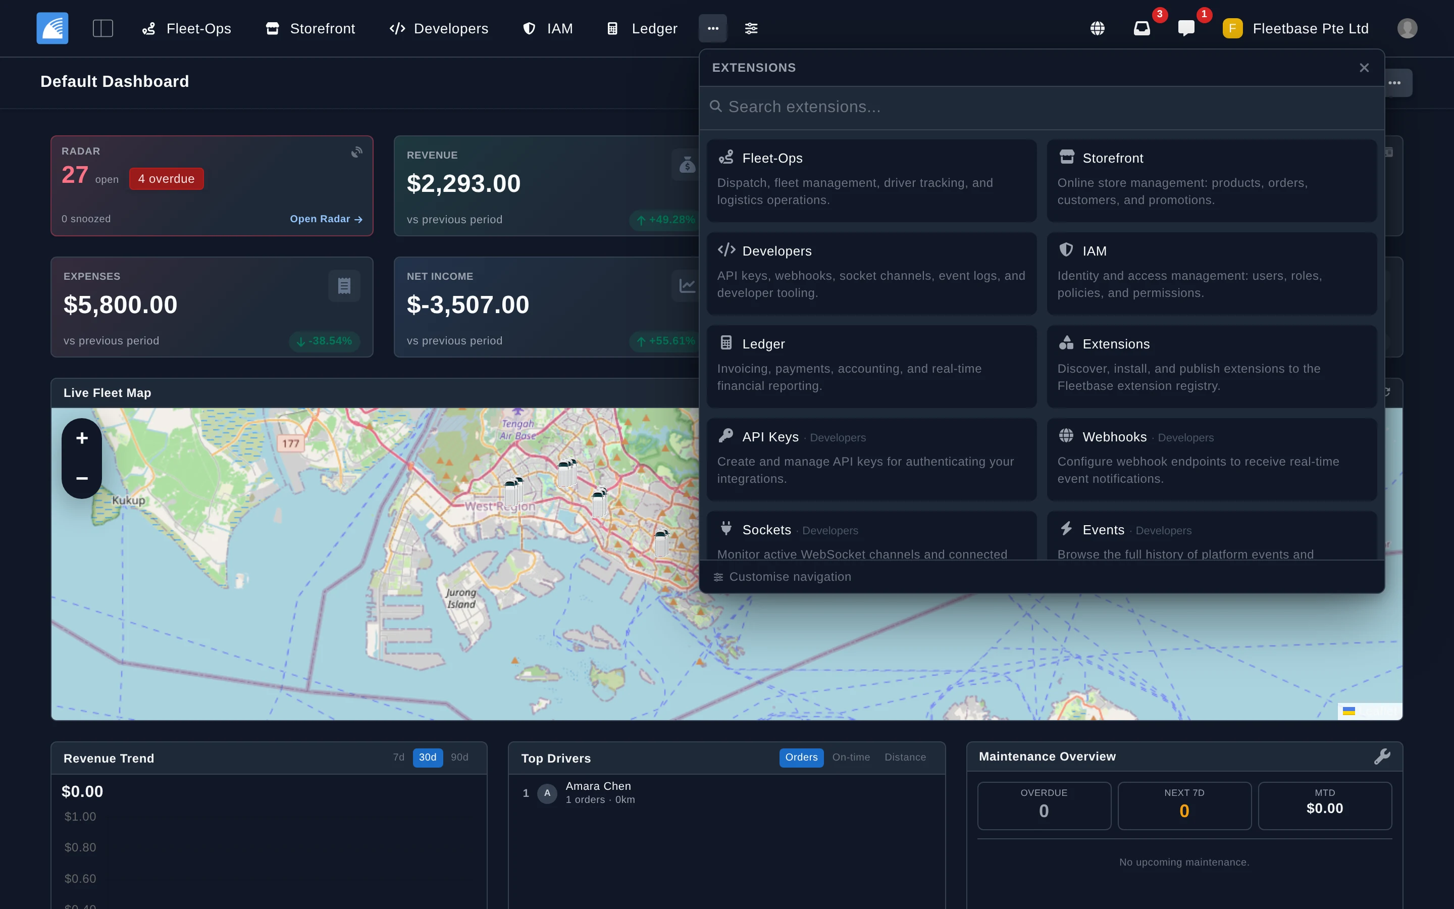Select driver Amara Chen row

(x=726, y=793)
